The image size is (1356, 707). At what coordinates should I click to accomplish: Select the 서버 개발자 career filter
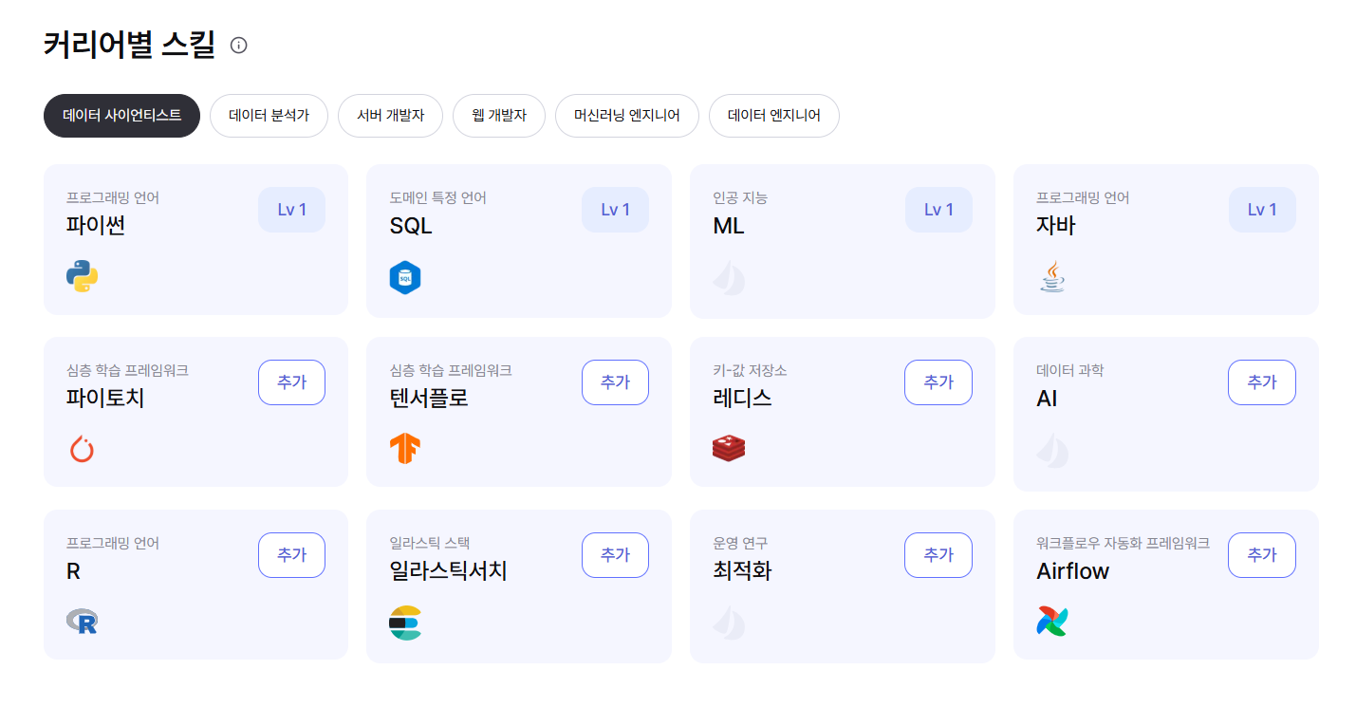tap(390, 115)
